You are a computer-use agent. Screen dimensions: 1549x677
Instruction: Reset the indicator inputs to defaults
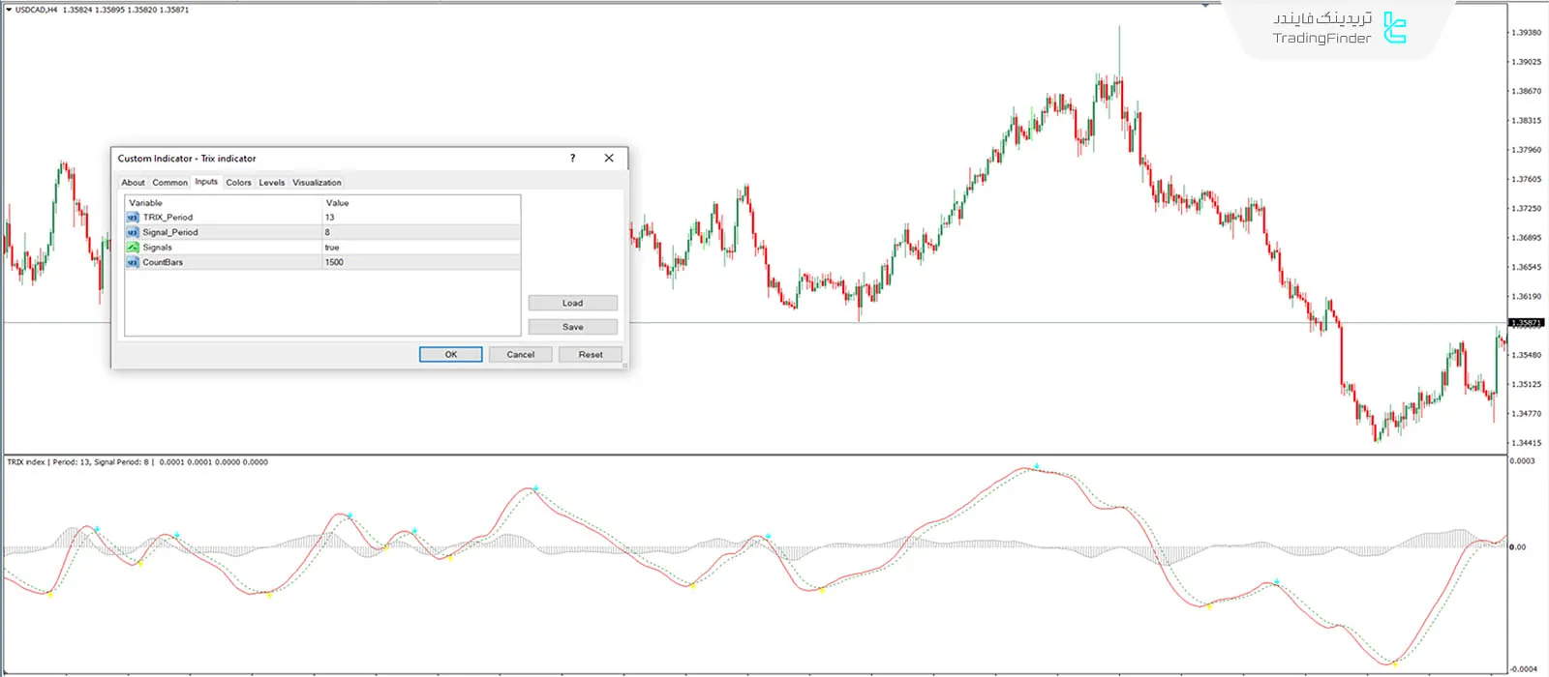tap(590, 355)
